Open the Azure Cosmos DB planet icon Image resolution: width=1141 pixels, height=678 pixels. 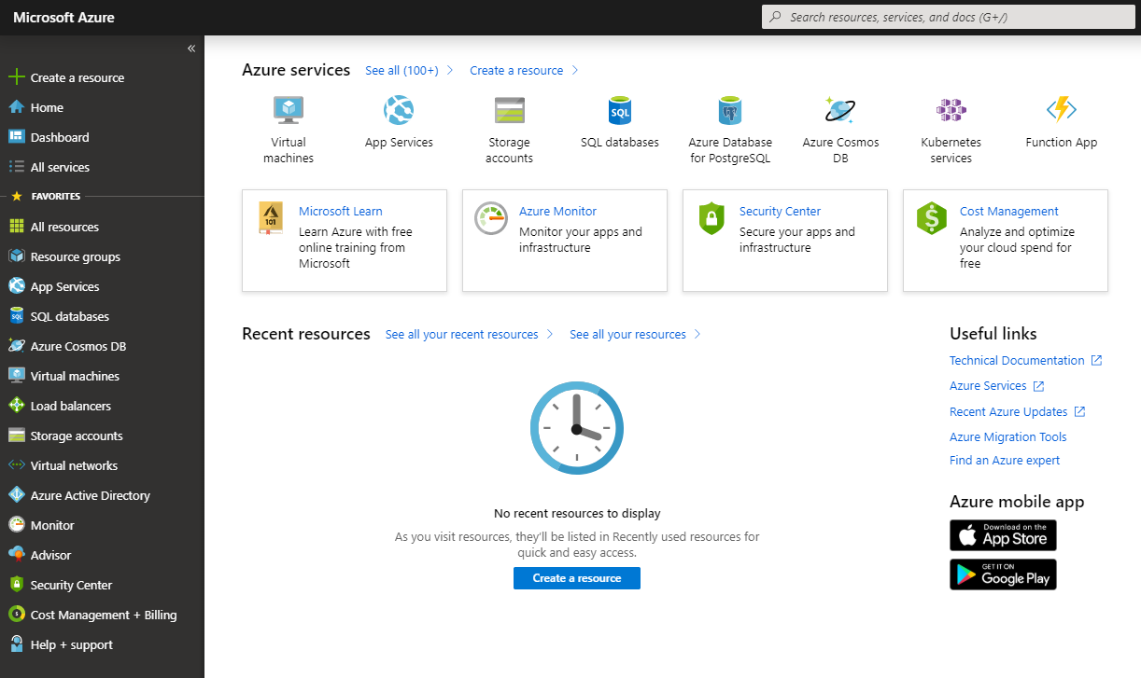tap(840, 110)
